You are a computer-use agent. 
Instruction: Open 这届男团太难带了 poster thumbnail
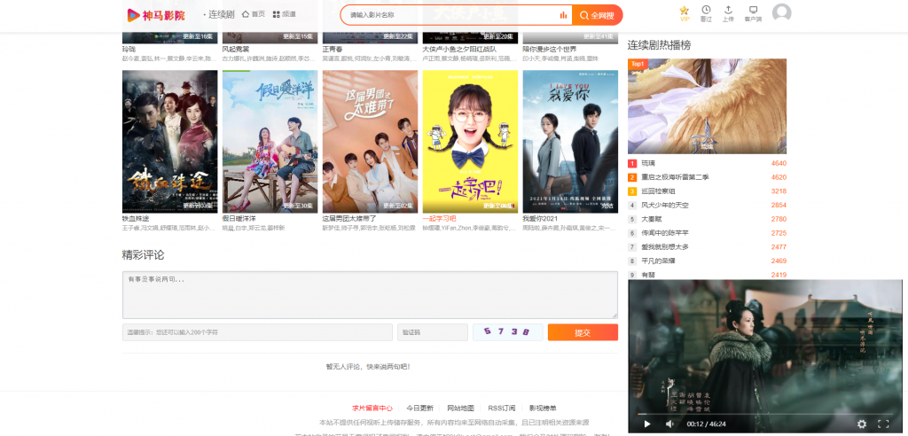[370, 142]
